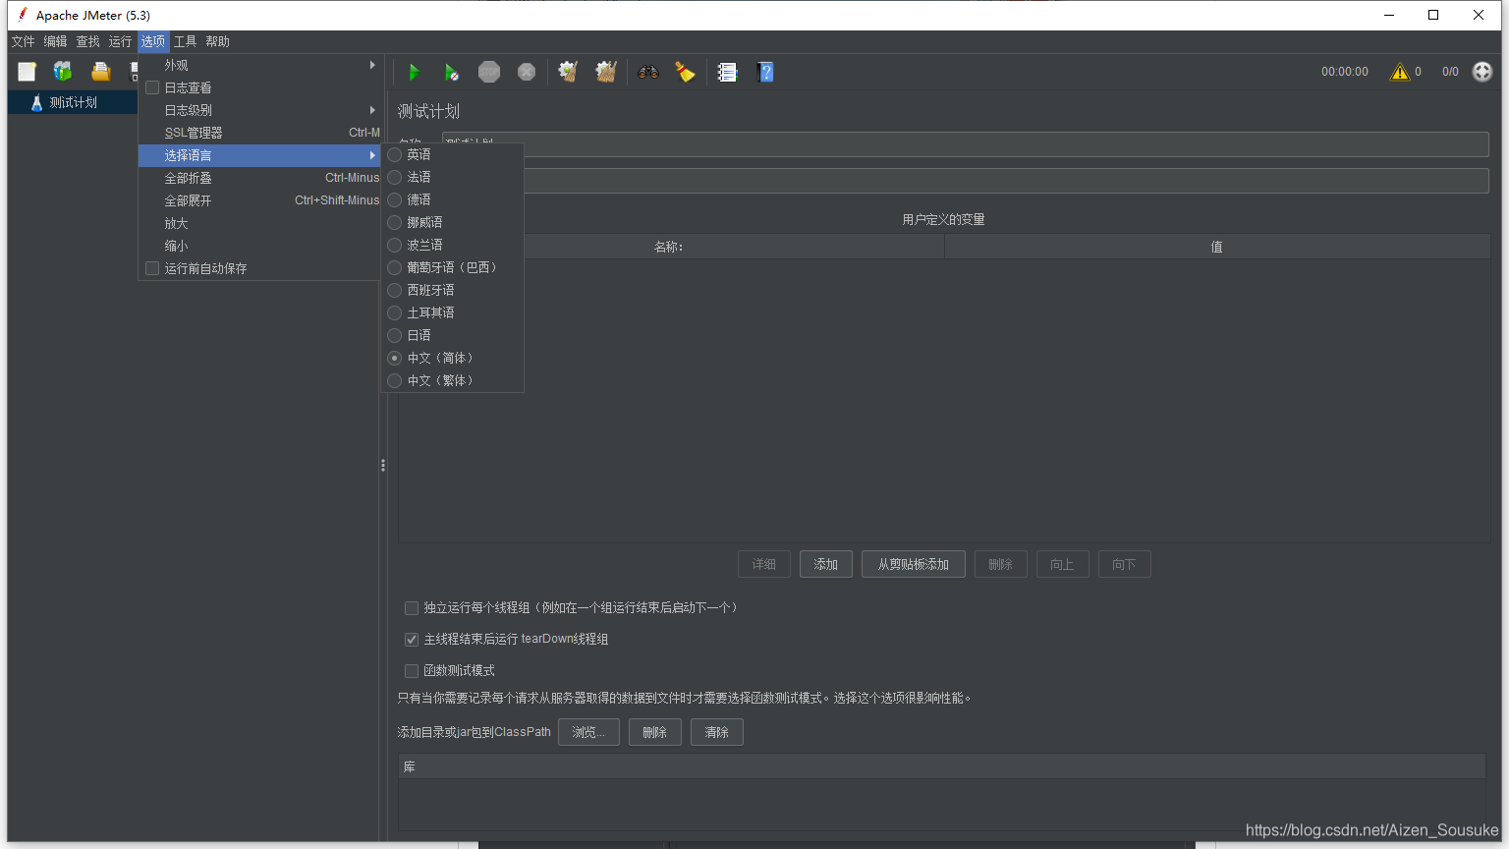Open the Function Helper list icon
The height and width of the screenshot is (849, 1509).
[x=727, y=72]
